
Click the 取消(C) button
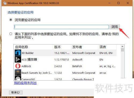16,92
